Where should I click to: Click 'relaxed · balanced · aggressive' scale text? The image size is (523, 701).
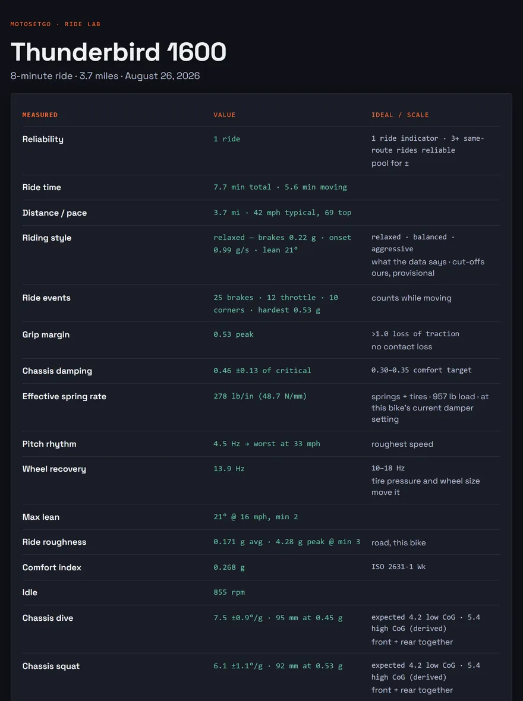[413, 243]
